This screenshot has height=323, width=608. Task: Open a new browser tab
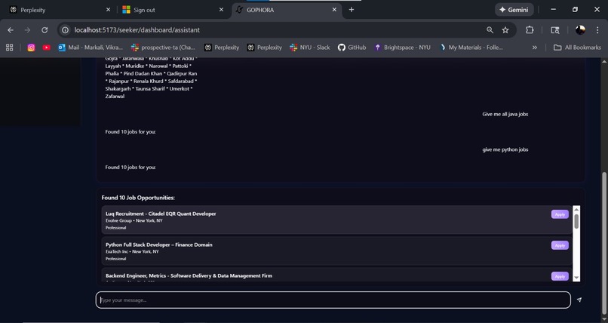pos(352,10)
